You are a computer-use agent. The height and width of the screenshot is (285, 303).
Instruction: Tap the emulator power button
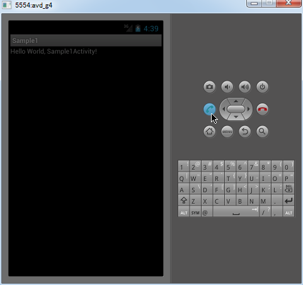click(x=263, y=87)
